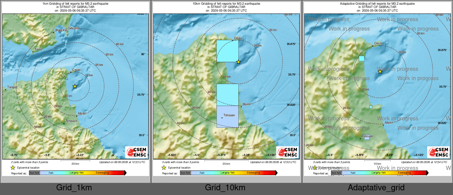Click the Gibraltar label on the Grid_1km map
The image size is (453, 195).
tap(74, 28)
